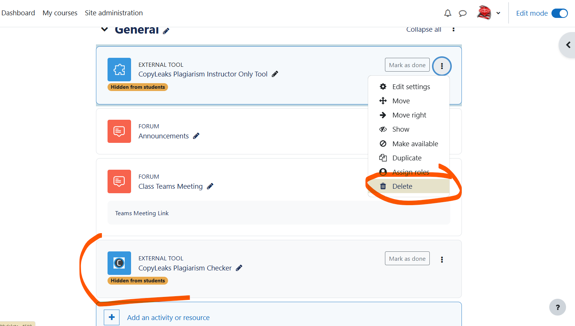This screenshot has height=326, width=575.
Task: Expand the user menu dropdown arrow
Action: (498, 13)
